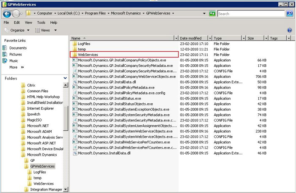The width and height of the screenshot is (296, 193).
Task: Select HTML Help Workshop folder in tree
Action: 44,97
